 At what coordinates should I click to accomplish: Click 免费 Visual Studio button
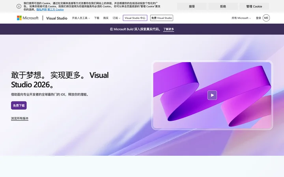coord(162,18)
